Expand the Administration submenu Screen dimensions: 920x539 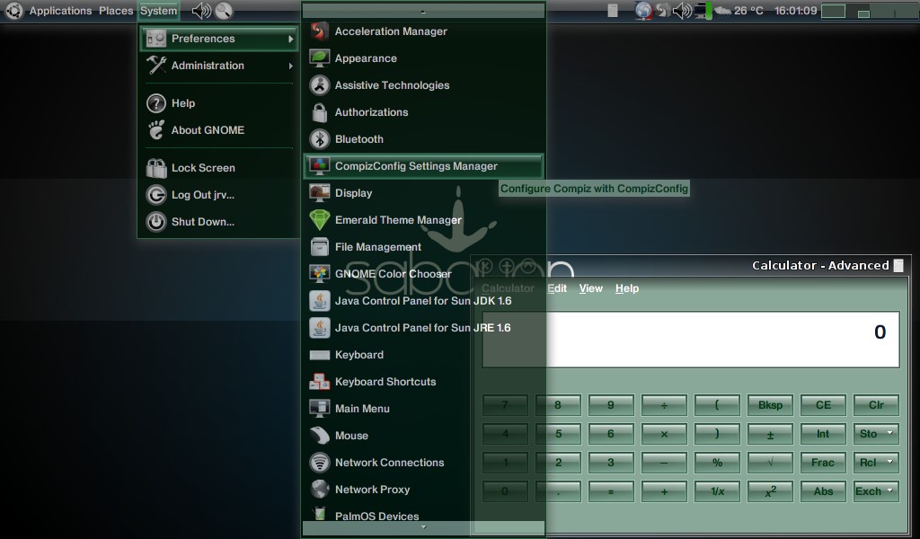coord(219,66)
